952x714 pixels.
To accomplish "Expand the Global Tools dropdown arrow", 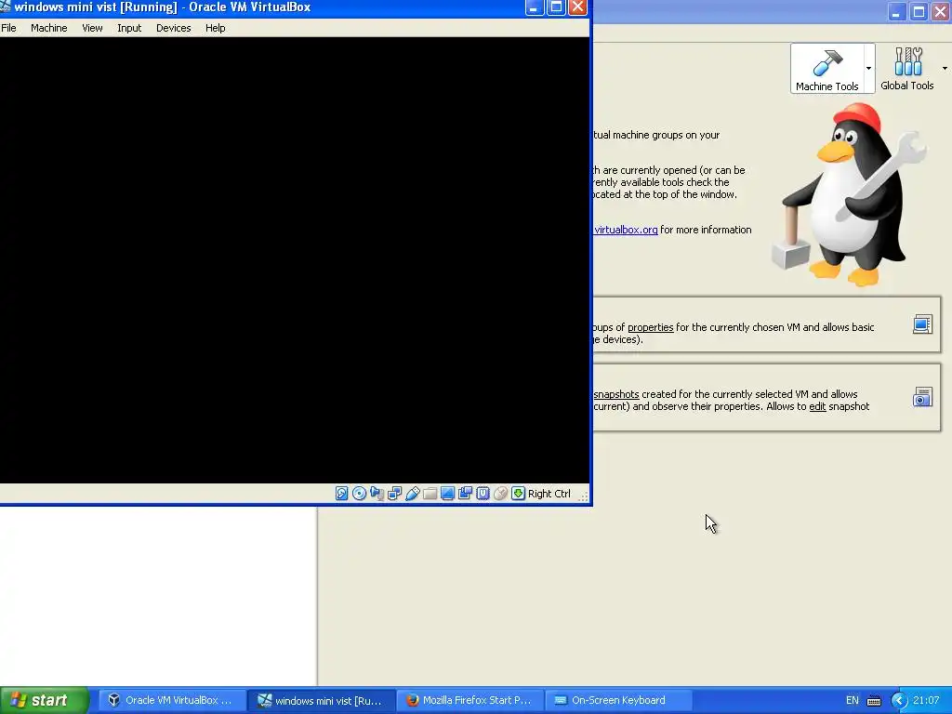I will (945, 69).
